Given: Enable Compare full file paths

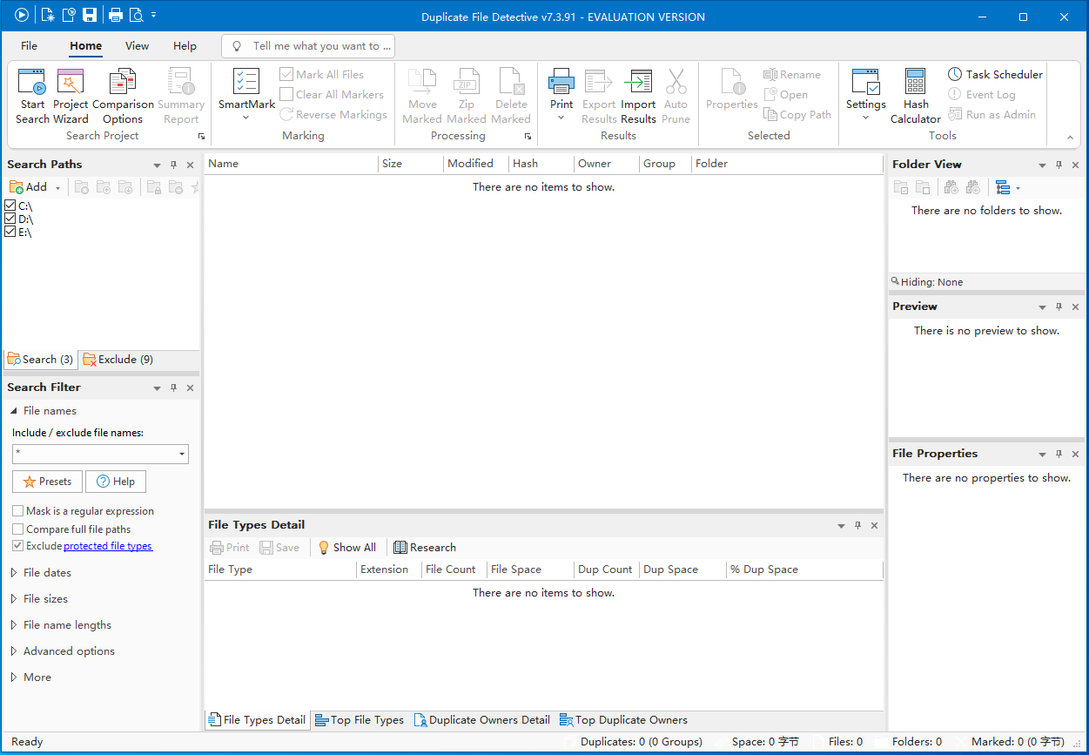Looking at the screenshot, I should point(18,529).
